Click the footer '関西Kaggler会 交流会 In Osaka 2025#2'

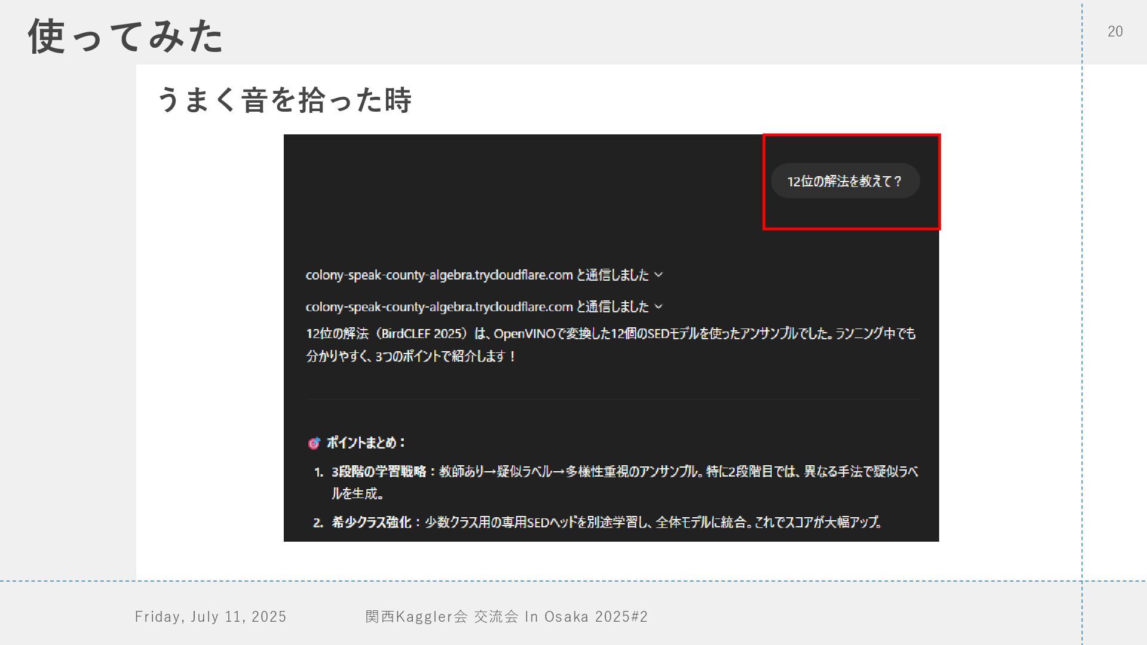[507, 616]
